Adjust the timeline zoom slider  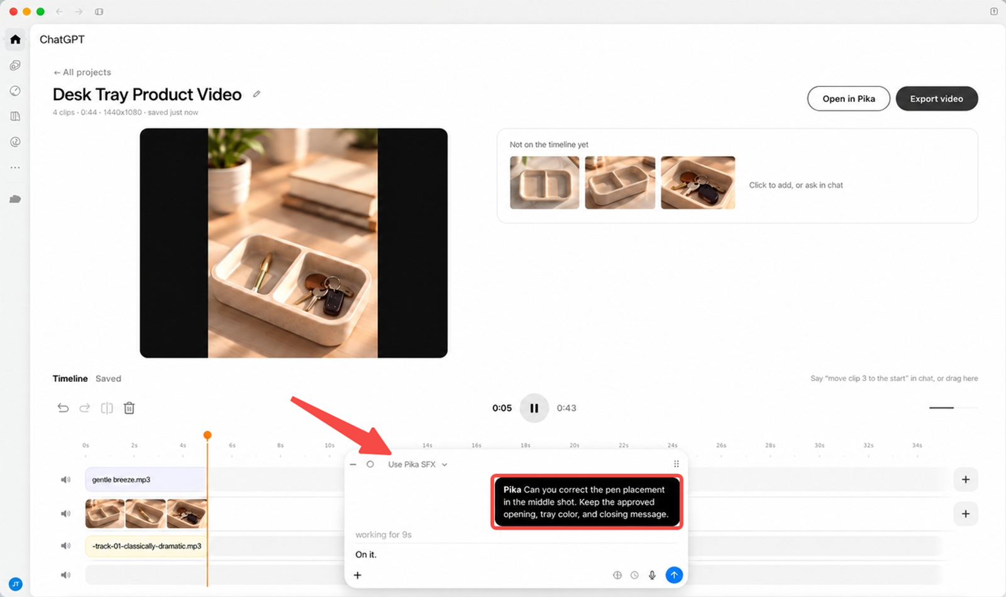click(953, 408)
